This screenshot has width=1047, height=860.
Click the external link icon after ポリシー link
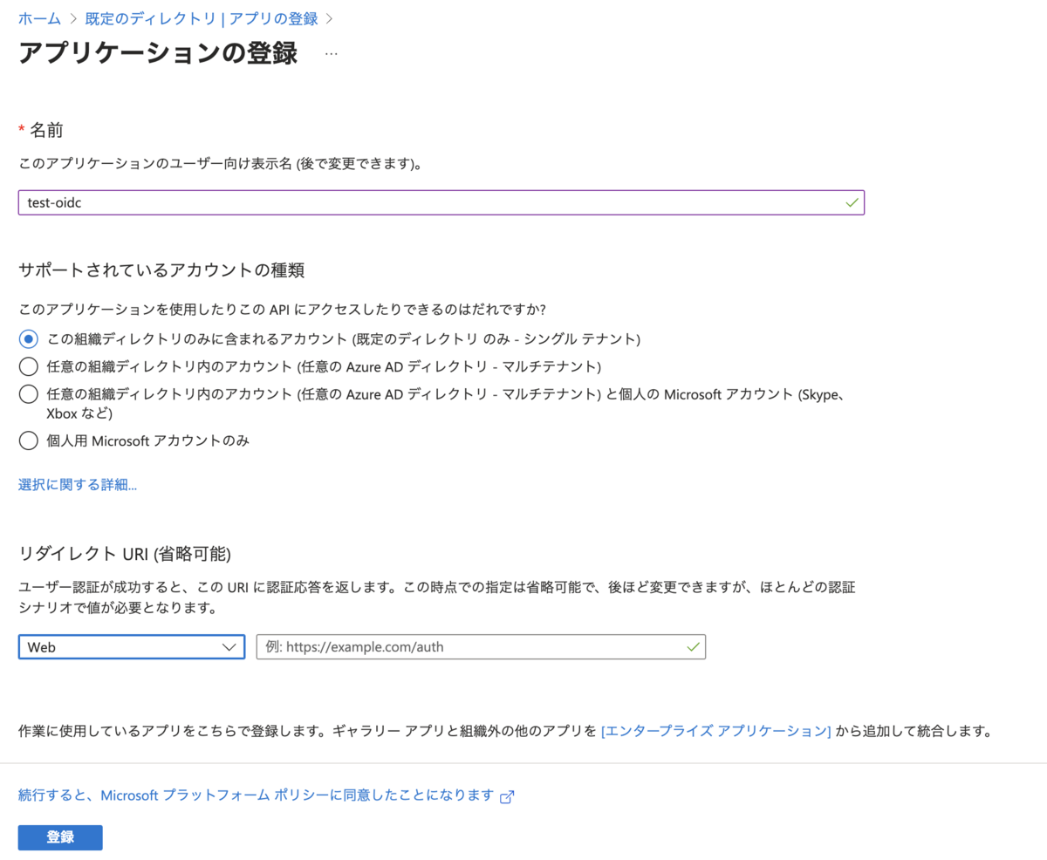tap(508, 795)
